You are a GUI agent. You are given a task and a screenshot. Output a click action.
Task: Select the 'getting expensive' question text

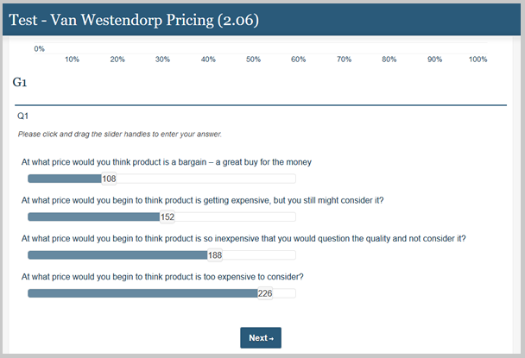[202, 200]
